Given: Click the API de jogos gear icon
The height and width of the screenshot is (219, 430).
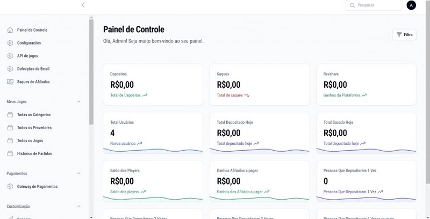Looking at the screenshot, I should coord(10,56).
